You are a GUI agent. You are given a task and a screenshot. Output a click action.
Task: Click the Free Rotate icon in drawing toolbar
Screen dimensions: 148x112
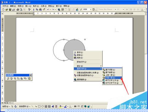tap(16, 106)
